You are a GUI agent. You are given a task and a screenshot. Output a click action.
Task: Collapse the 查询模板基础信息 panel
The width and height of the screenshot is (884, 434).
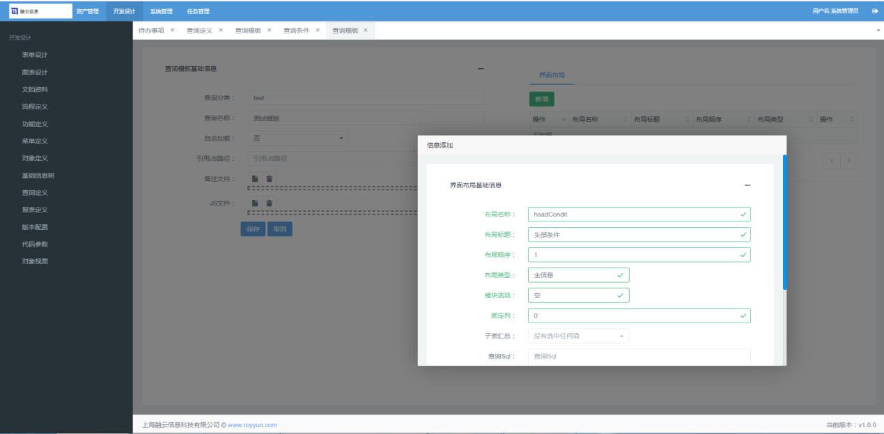click(481, 68)
